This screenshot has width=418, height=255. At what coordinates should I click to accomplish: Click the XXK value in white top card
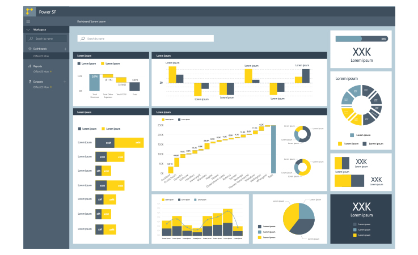pyautogui.click(x=361, y=52)
